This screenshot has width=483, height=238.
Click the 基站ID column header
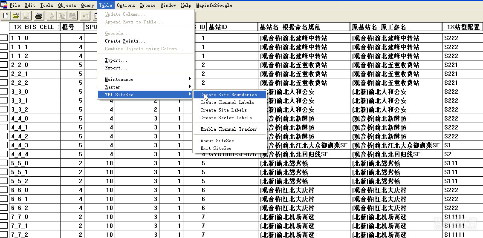pyautogui.click(x=233, y=27)
